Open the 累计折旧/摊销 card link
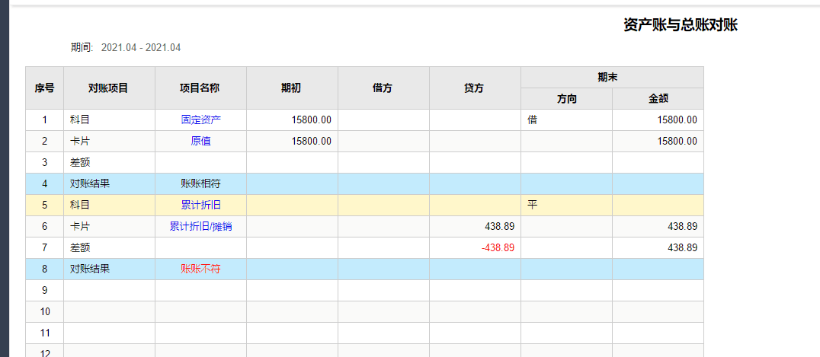The width and height of the screenshot is (820, 357). (201, 226)
